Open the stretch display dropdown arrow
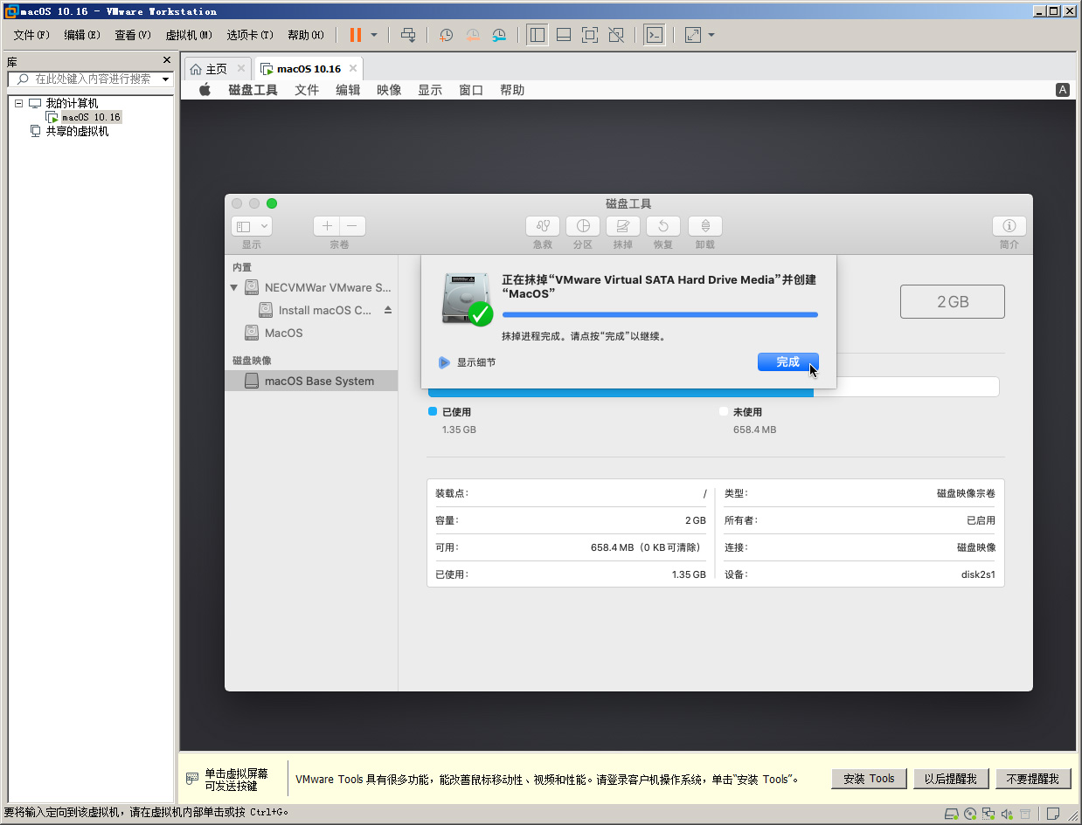Viewport: 1082px width, 825px height. (711, 35)
